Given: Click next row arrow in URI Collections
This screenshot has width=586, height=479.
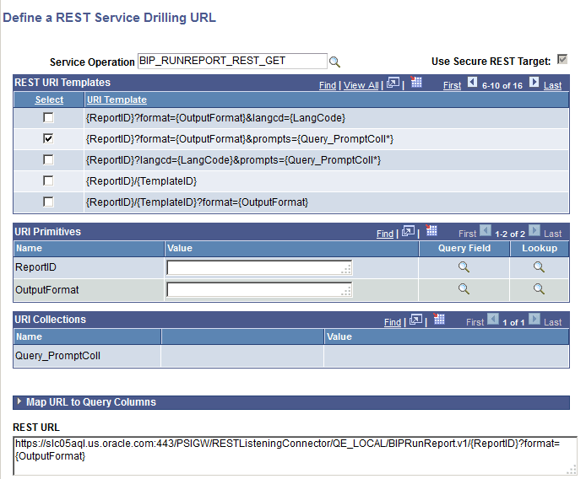Looking at the screenshot, I should 534,319.
